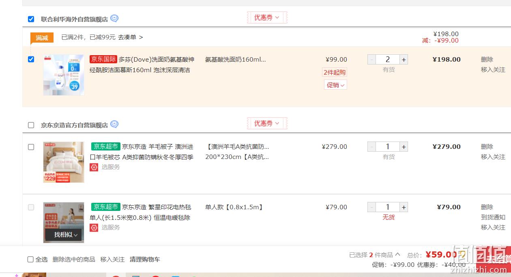Click spec text 氨基酸洗面奶160ml
Screen dimensions: 511x277
[235, 60]
